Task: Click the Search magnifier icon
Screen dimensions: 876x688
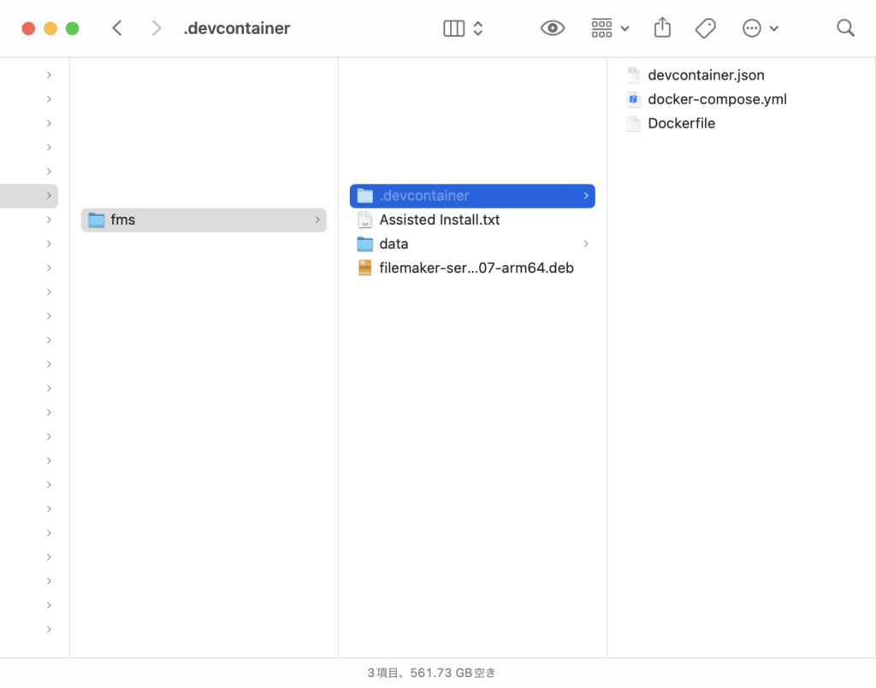Action: 845,27
